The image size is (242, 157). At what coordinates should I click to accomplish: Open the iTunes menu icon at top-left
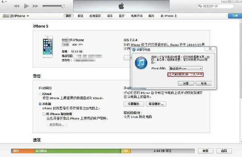[x=4, y=2]
